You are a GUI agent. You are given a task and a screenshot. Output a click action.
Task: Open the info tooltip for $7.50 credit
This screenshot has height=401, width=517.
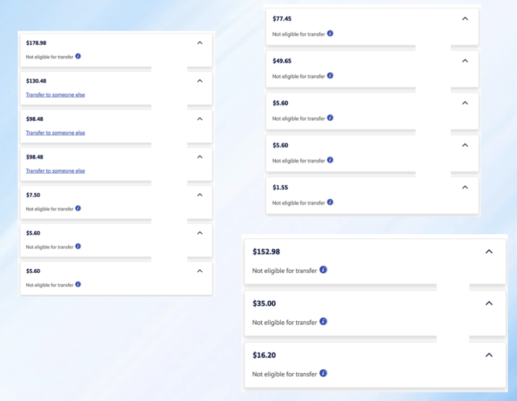click(x=78, y=209)
